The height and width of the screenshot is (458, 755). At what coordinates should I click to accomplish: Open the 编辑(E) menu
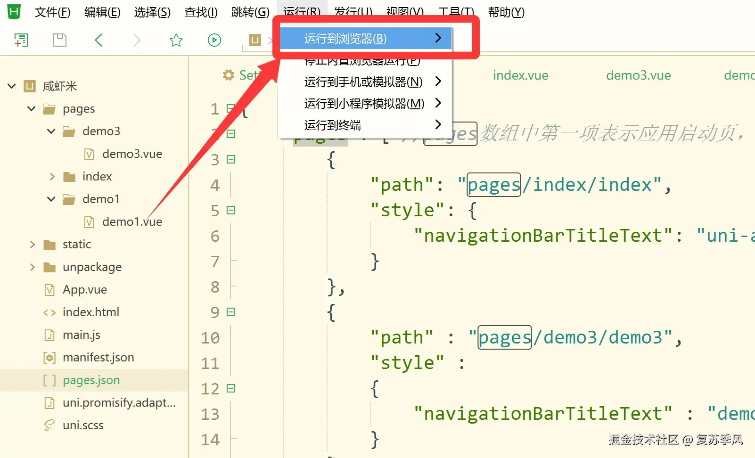coord(102,12)
